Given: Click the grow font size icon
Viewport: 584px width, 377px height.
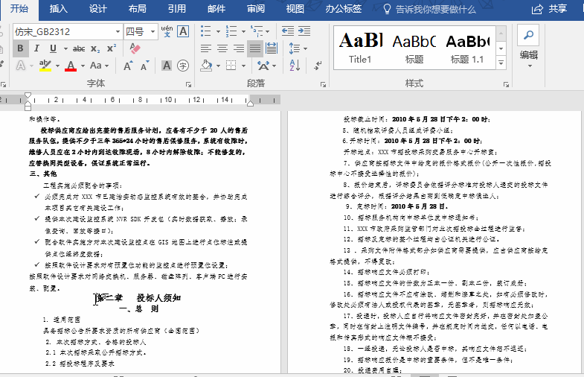Looking at the screenshot, I should point(128,66).
